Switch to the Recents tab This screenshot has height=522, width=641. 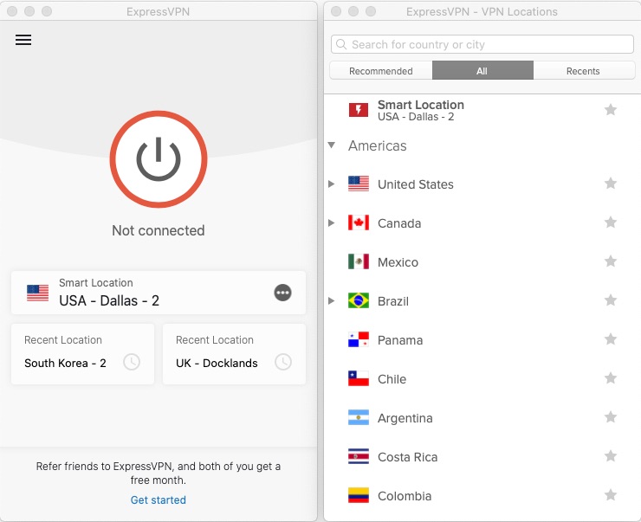pyautogui.click(x=583, y=71)
